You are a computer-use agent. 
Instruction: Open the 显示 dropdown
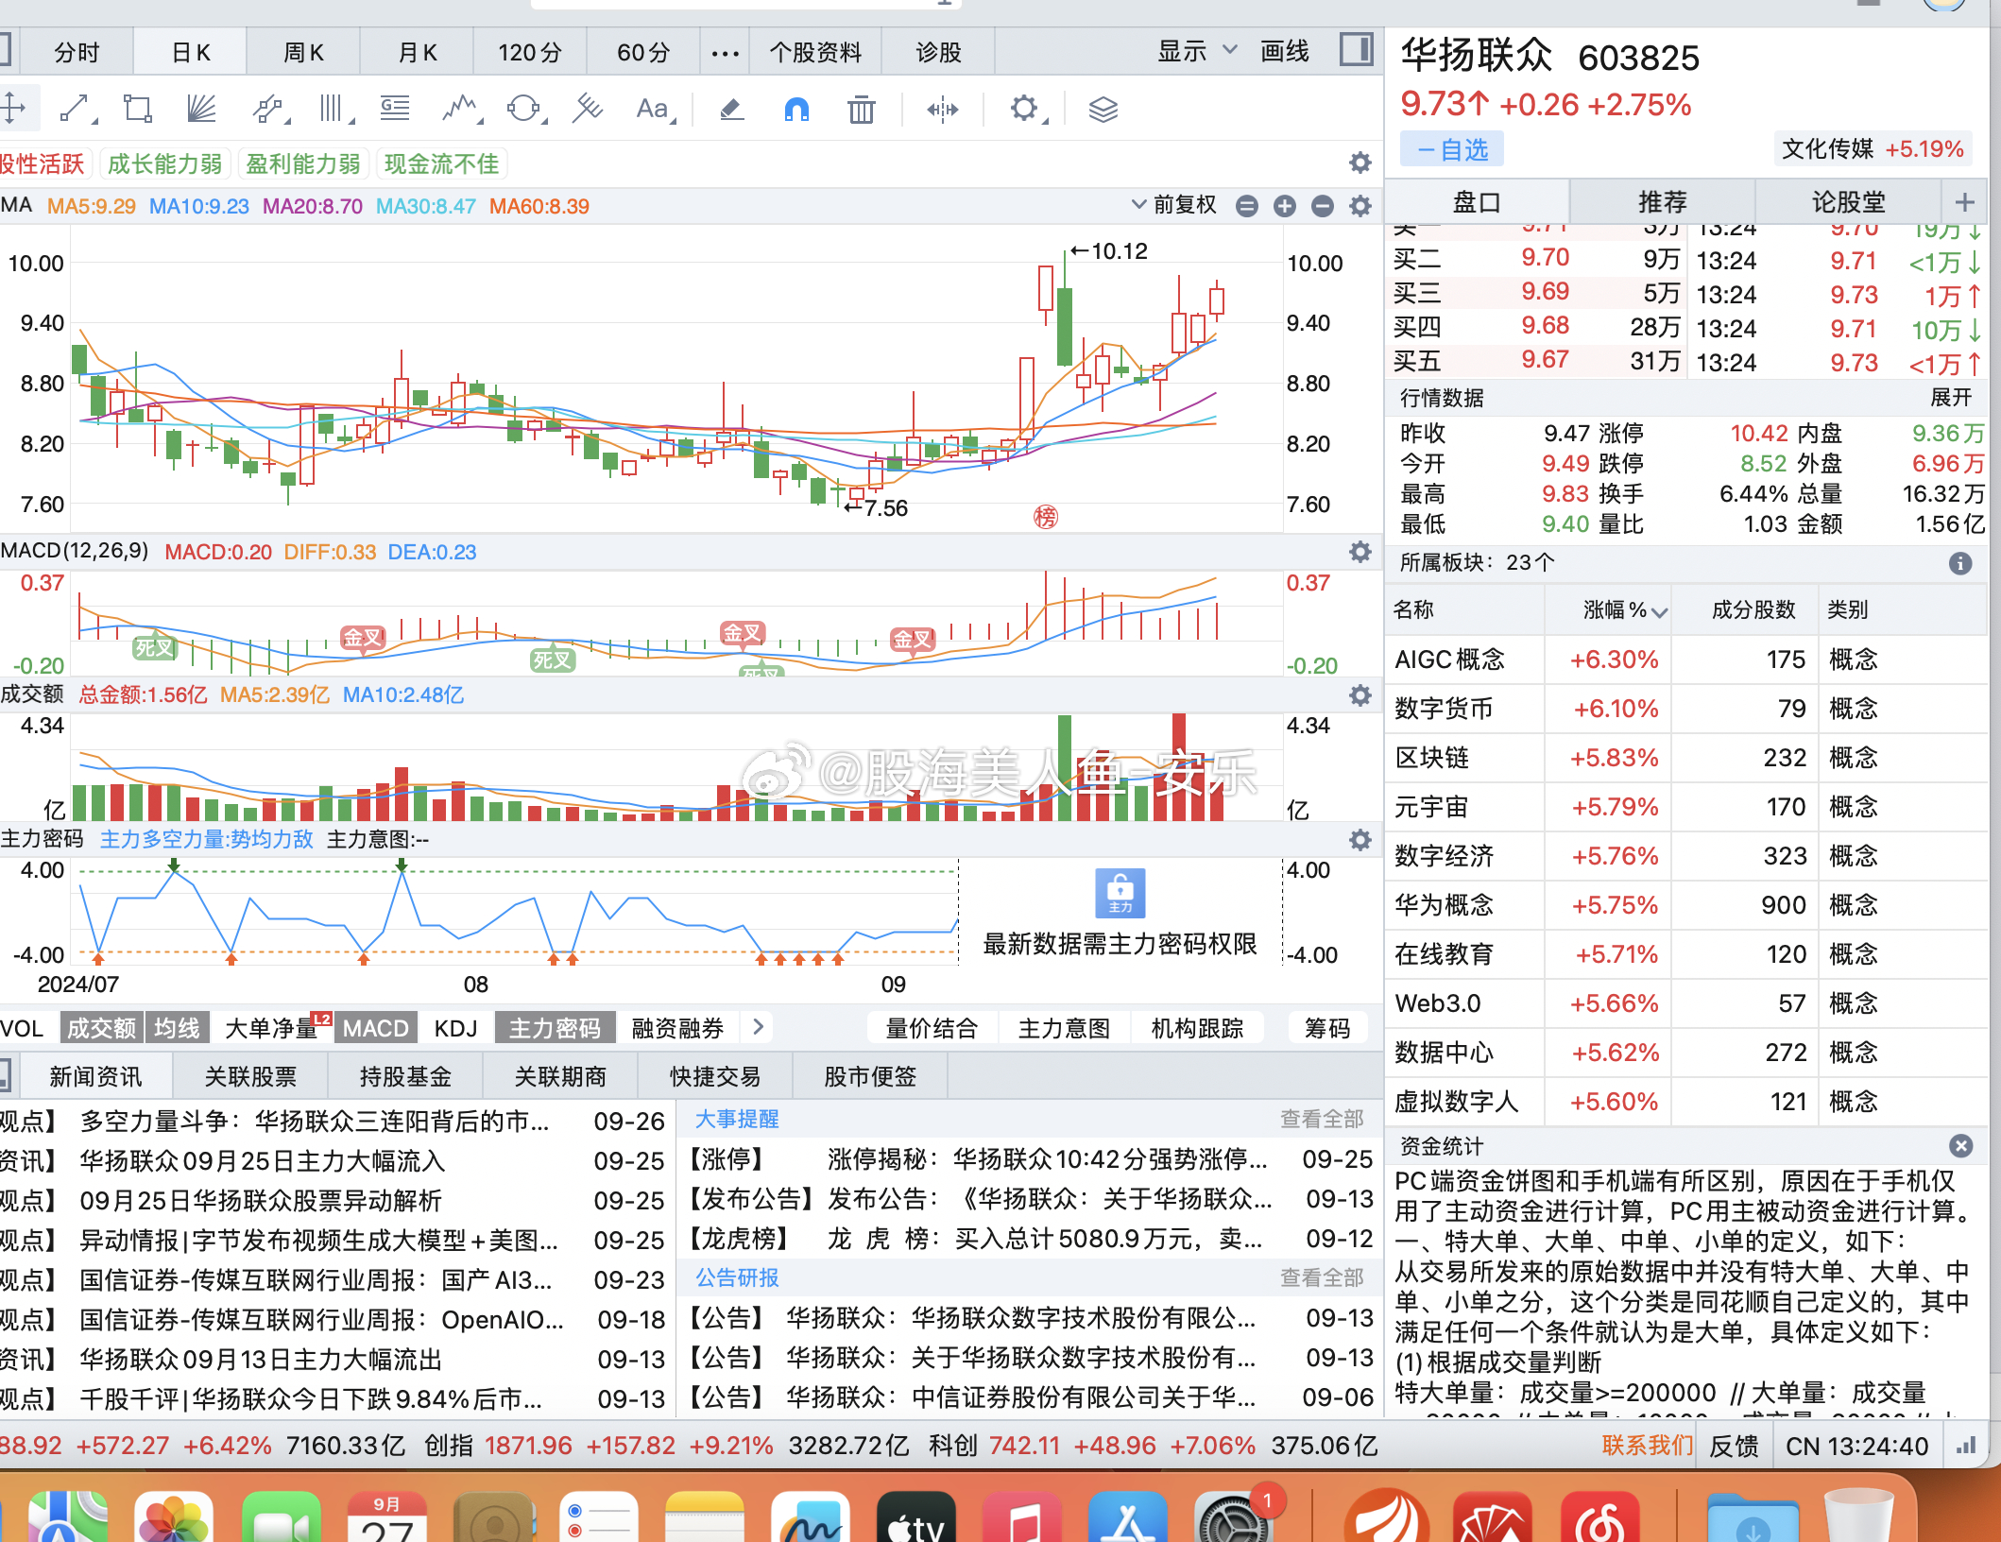pyautogui.click(x=1198, y=51)
